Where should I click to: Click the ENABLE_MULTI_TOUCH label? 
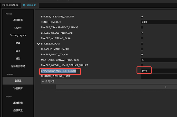54,55
